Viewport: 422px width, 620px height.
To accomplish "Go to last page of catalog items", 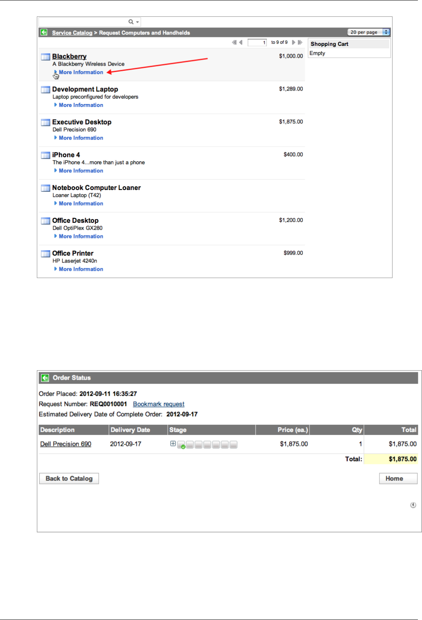I will pos(300,42).
